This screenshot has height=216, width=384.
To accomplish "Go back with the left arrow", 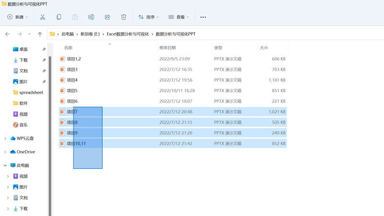I will (x=8, y=34).
